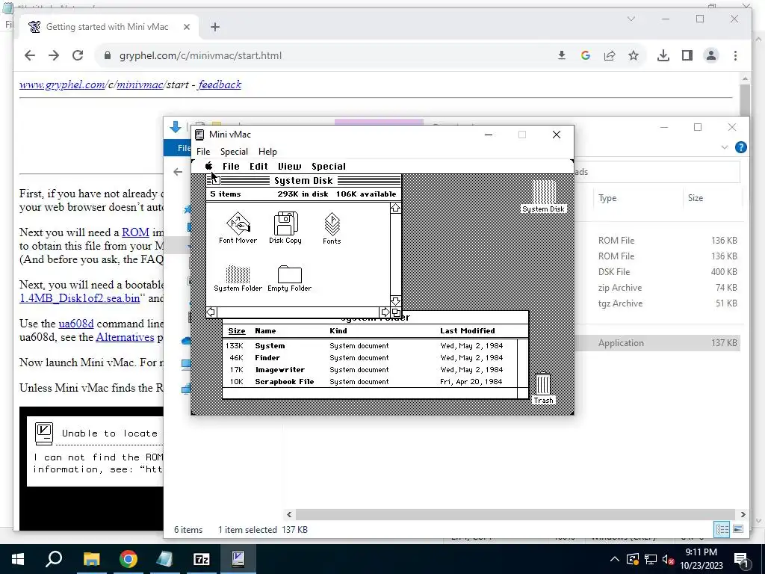Go back in Chrome
This screenshot has height=574, width=765.
(30, 55)
